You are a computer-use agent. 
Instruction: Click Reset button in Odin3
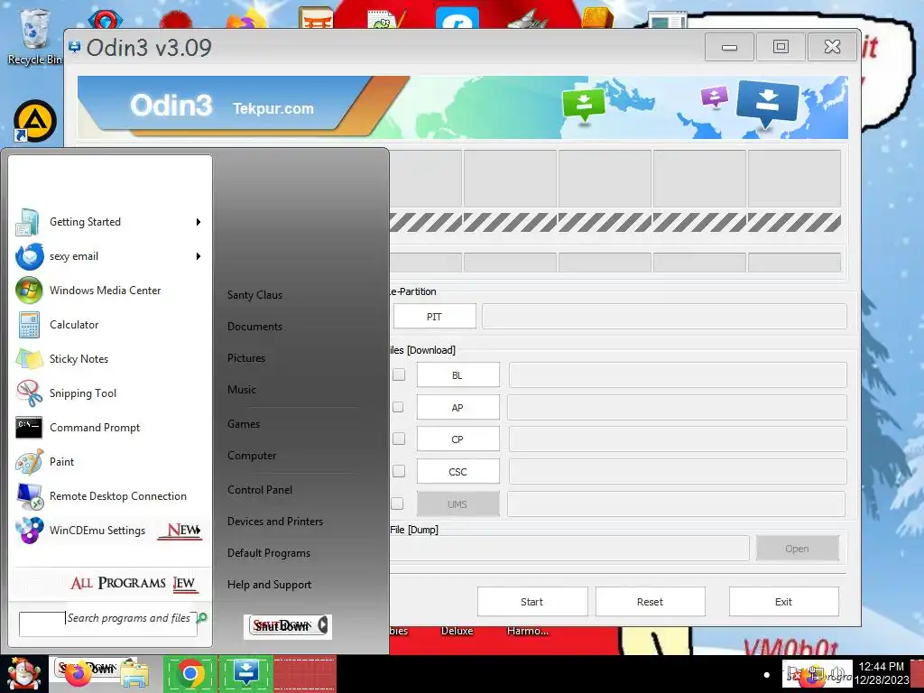[x=650, y=602]
